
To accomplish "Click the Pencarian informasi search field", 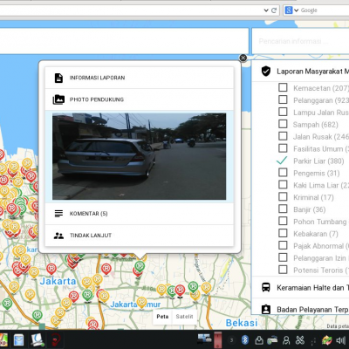I will tap(300, 41).
